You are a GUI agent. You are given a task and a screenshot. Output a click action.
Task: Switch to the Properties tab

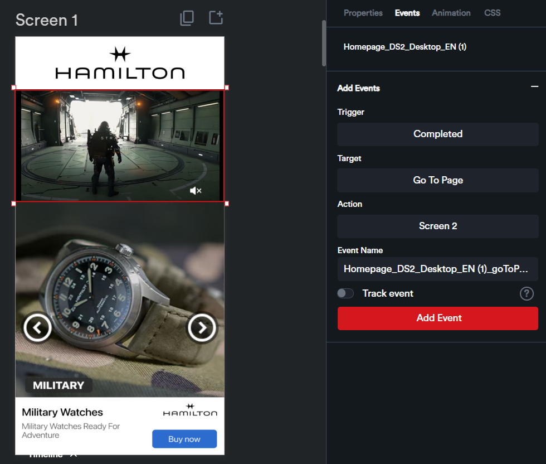click(x=363, y=13)
